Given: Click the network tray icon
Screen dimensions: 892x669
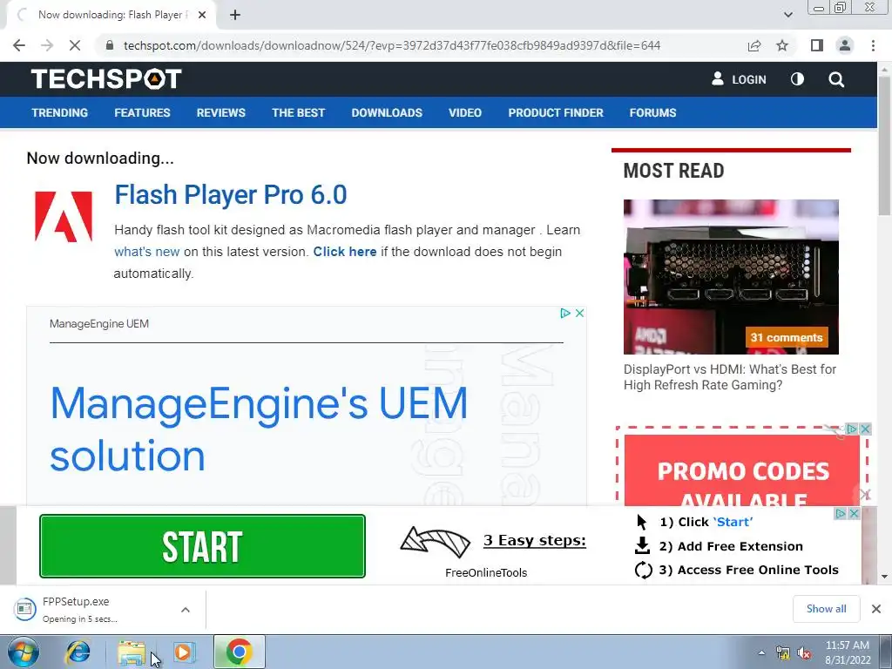Looking at the screenshot, I should pyautogui.click(x=783, y=653).
